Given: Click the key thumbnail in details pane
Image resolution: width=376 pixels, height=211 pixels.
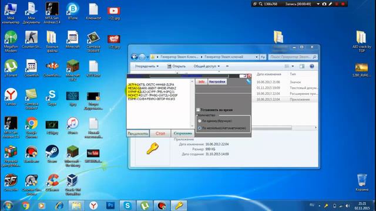Looking at the screenshot, I should tap(153, 148).
